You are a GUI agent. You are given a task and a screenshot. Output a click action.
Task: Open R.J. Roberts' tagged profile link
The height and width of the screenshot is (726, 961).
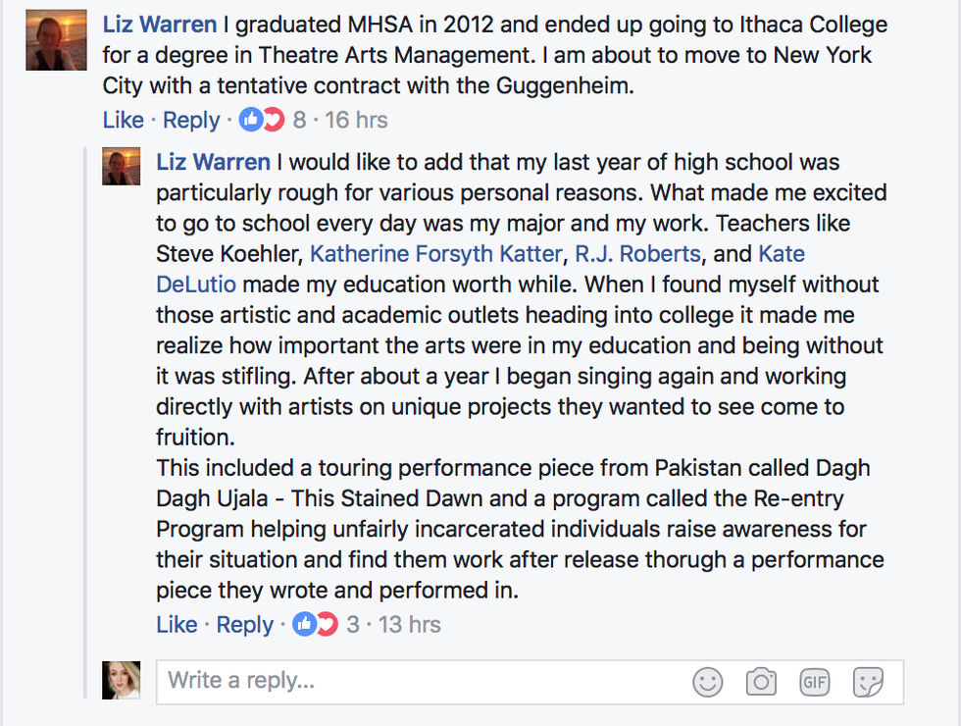[637, 254]
